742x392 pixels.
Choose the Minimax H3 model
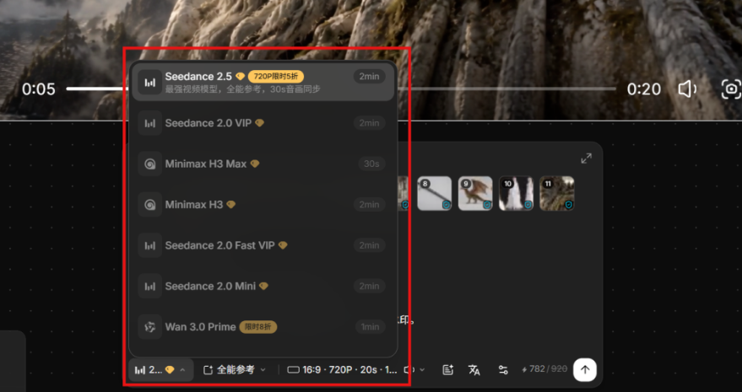click(263, 205)
